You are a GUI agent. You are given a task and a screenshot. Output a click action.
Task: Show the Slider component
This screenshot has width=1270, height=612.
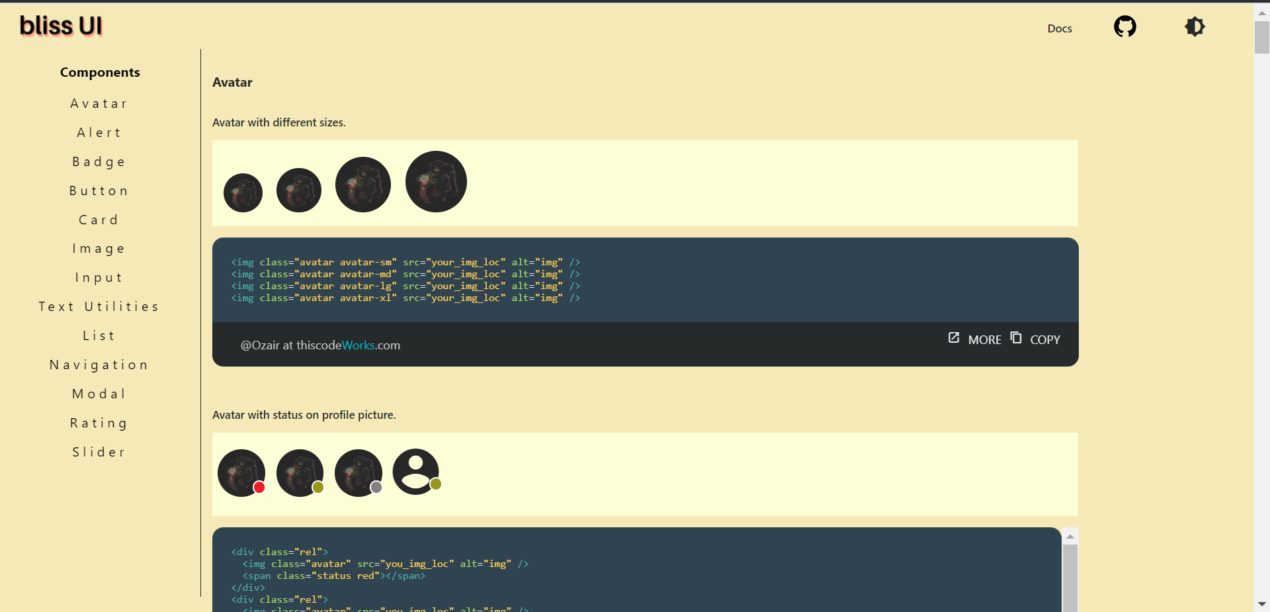pyautogui.click(x=99, y=452)
